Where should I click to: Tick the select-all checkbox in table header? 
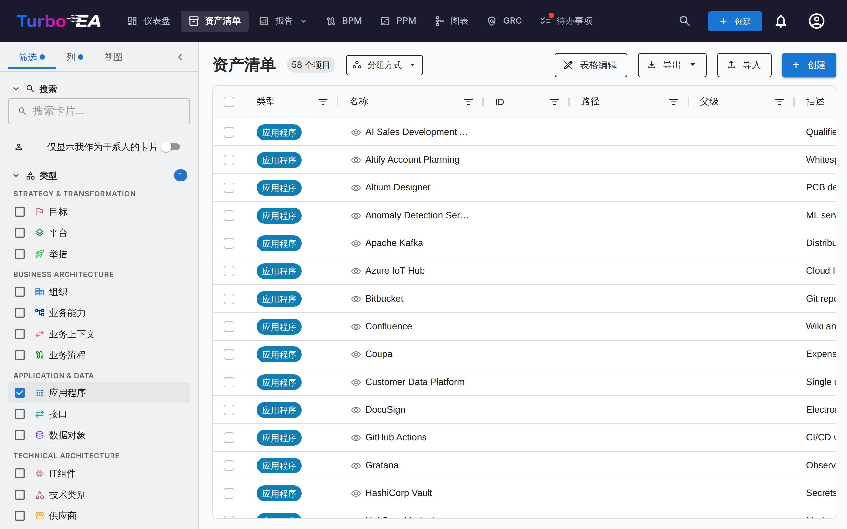point(229,102)
